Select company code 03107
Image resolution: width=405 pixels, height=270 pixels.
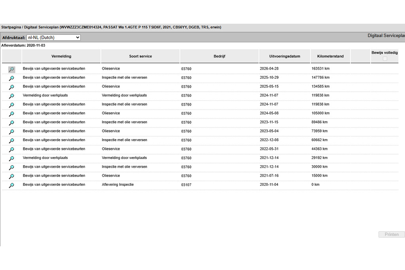(186, 185)
